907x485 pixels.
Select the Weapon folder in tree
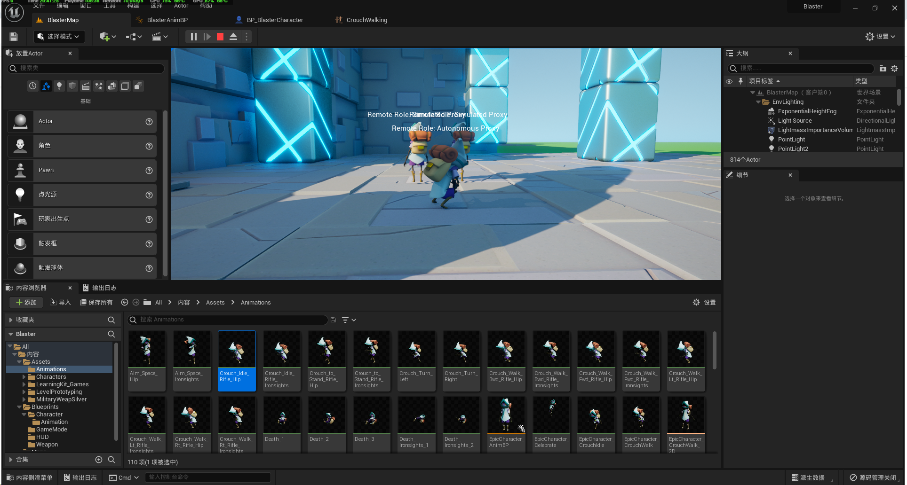point(47,445)
